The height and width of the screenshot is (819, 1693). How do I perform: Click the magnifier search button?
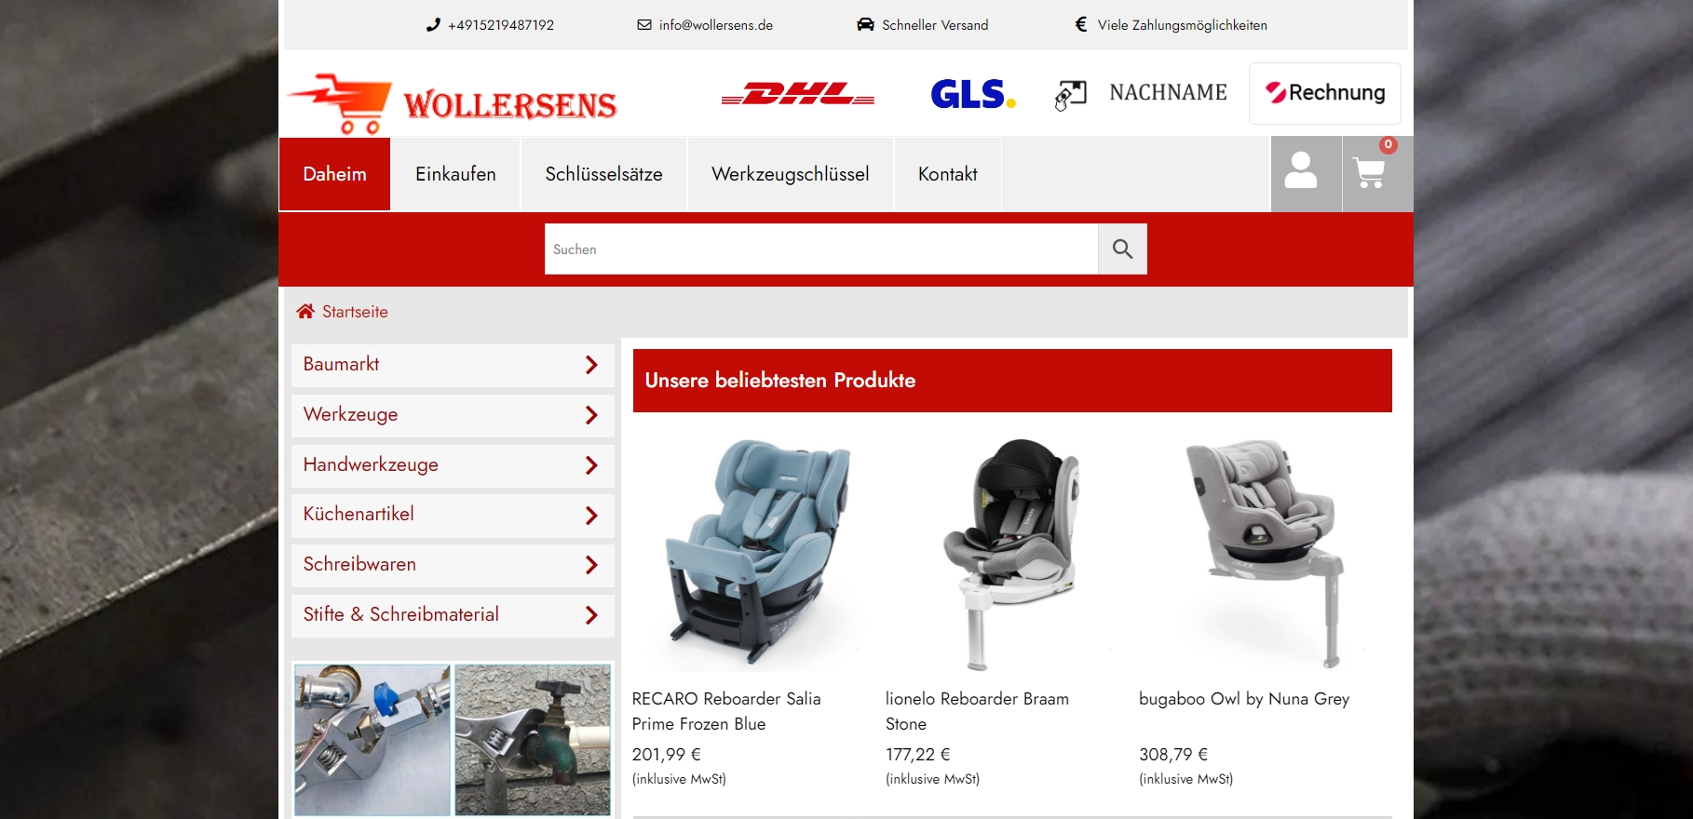pyautogui.click(x=1122, y=248)
